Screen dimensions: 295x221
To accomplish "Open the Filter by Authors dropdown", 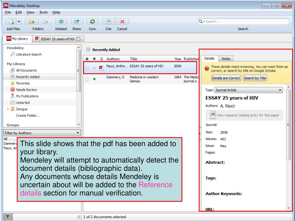I will click(x=42, y=133).
